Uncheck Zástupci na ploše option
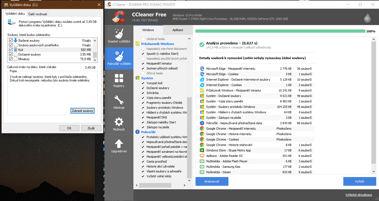This screenshot has width=379, height=201. click(143, 127)
